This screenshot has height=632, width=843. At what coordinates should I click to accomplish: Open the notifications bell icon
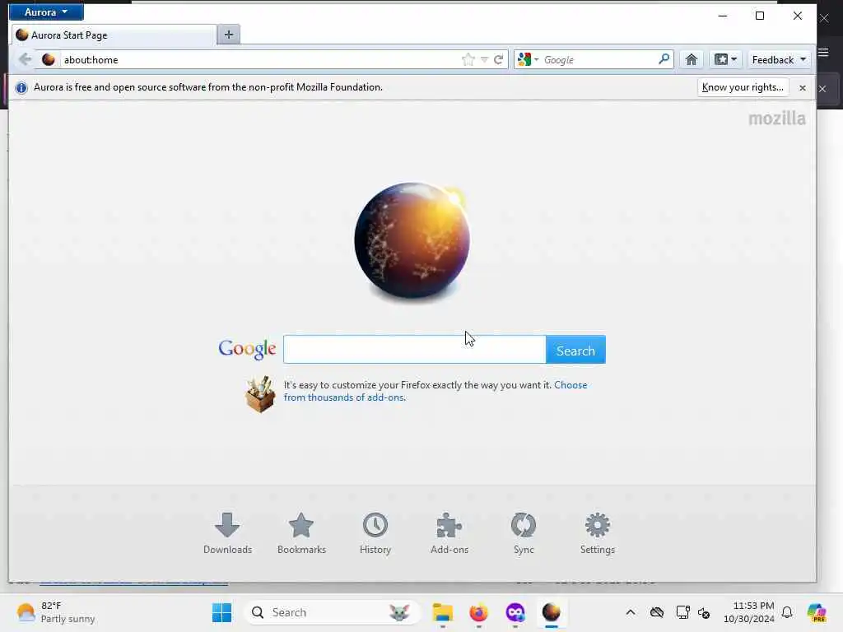[x=787, y=612]
